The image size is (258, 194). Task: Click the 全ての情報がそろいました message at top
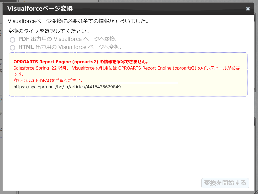click(78, 21)
